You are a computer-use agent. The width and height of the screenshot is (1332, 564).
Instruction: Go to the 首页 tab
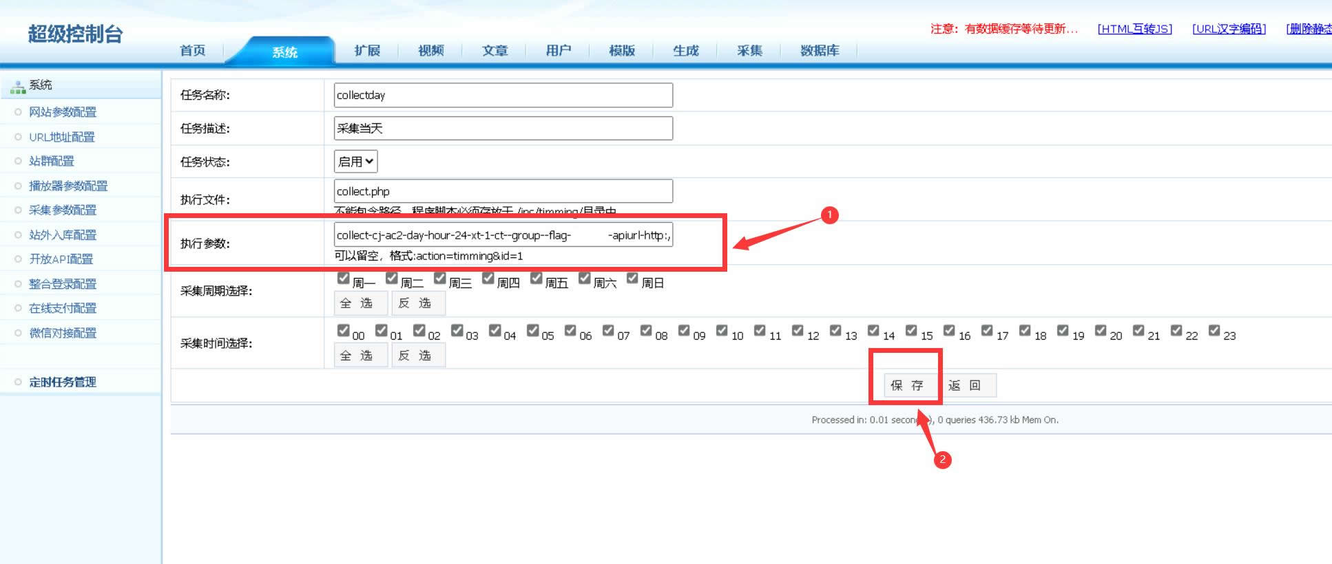click(x=192, y=51)
